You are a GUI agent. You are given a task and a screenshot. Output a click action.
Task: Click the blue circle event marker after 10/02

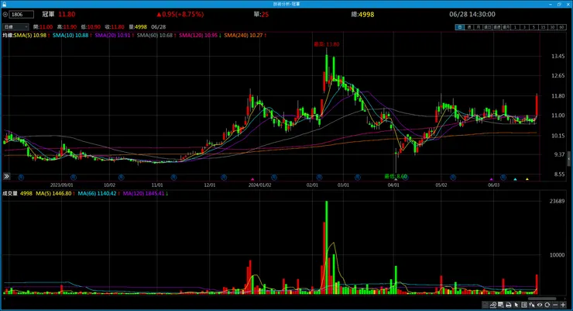pos(122,177)
